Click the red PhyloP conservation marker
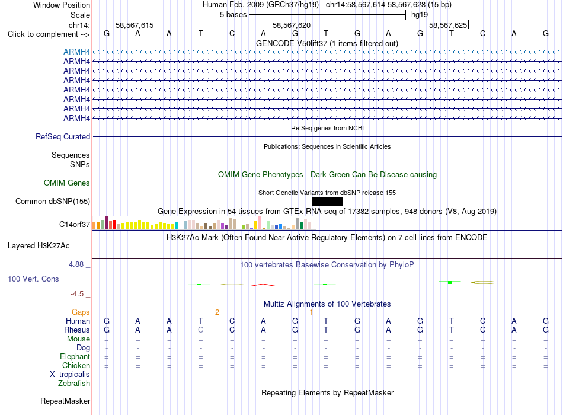 coord(263,285)
